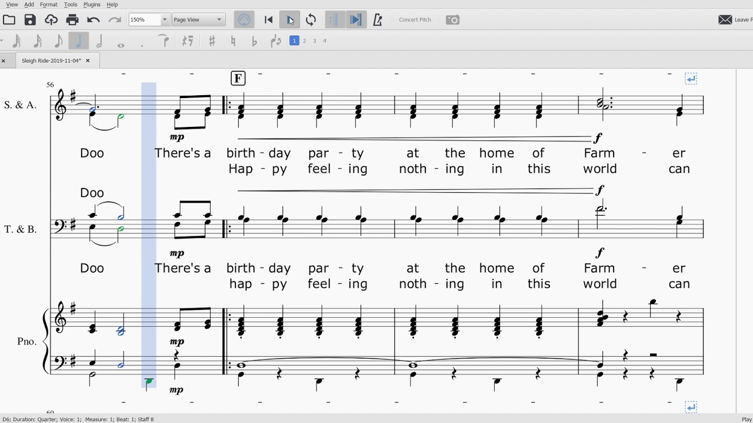This screenshot has height=423, width=753.
Task: Select voice 1
Action: (294, 41)
